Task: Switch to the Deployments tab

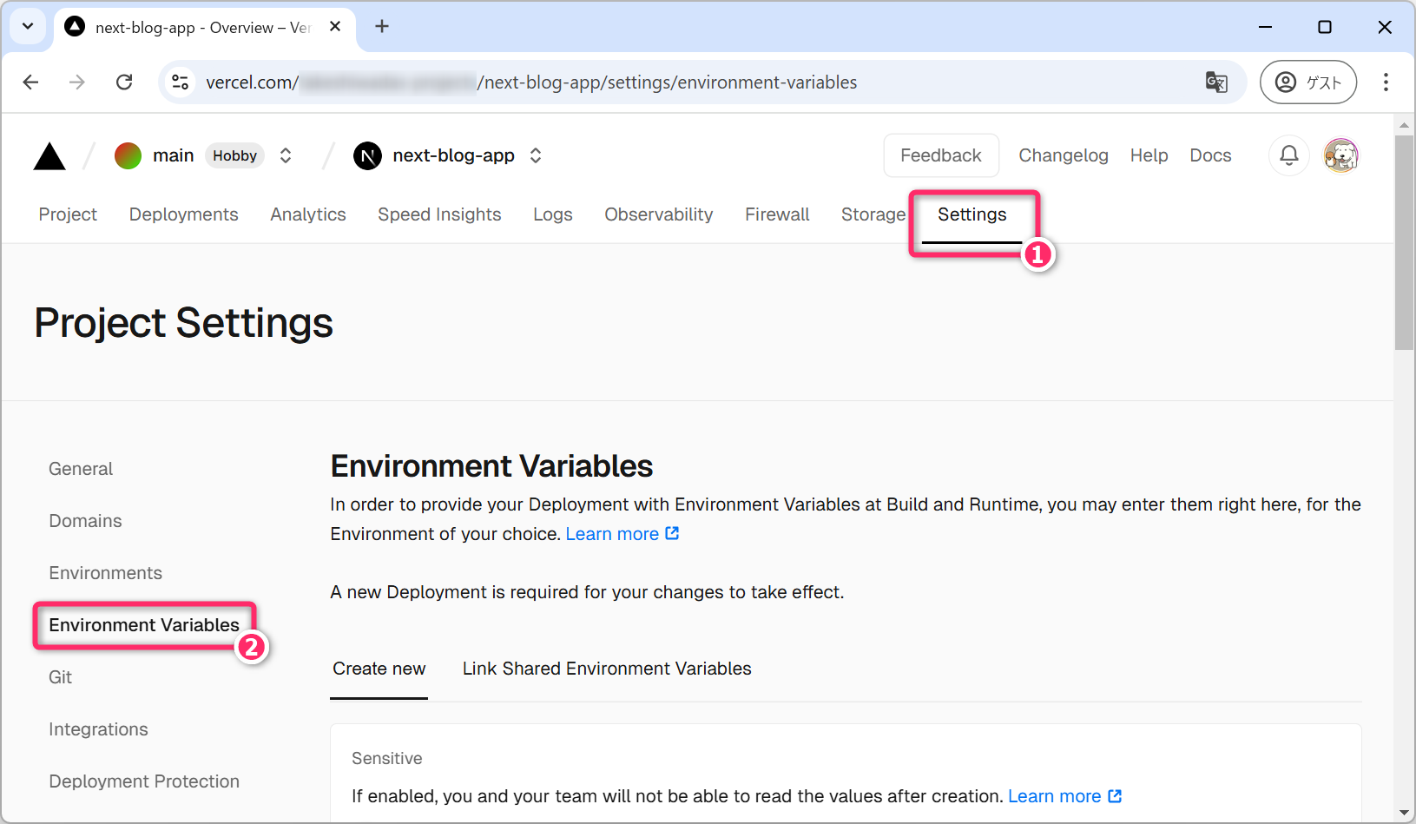Action: point(183,214)
